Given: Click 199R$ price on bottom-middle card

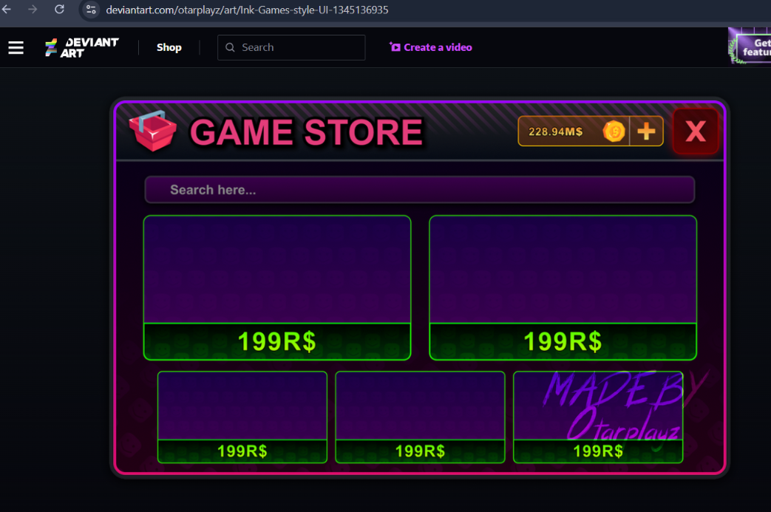Looking at the screenshot, I should (x=420, y=451).
